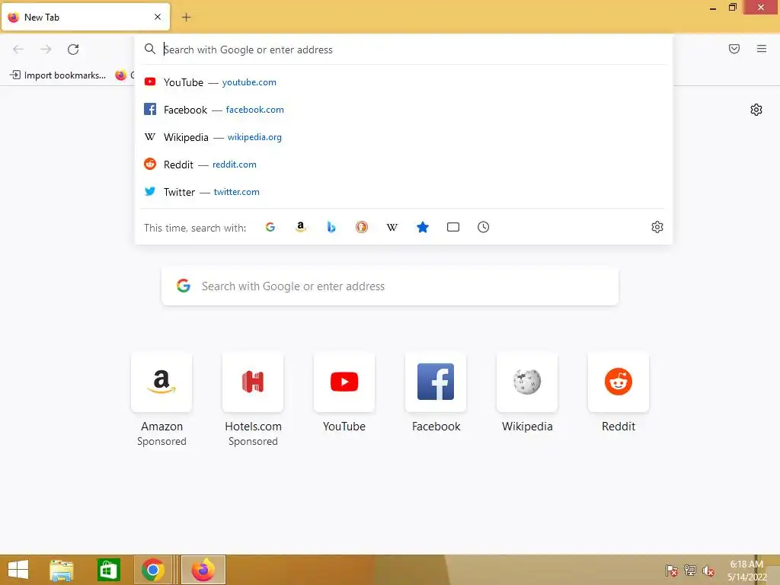Click the Action Center flag tray icon
780x585 pixels.
[x=672, y=571]
